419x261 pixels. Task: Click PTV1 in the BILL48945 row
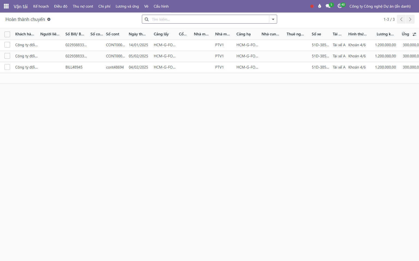tap(219, 67)
